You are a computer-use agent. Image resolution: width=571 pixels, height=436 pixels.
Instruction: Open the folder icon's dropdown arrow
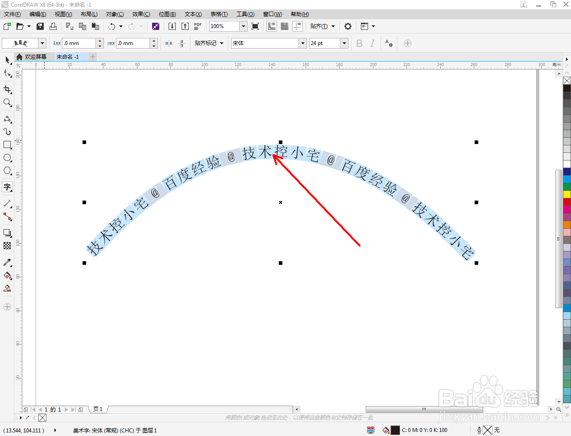[29, 26]
